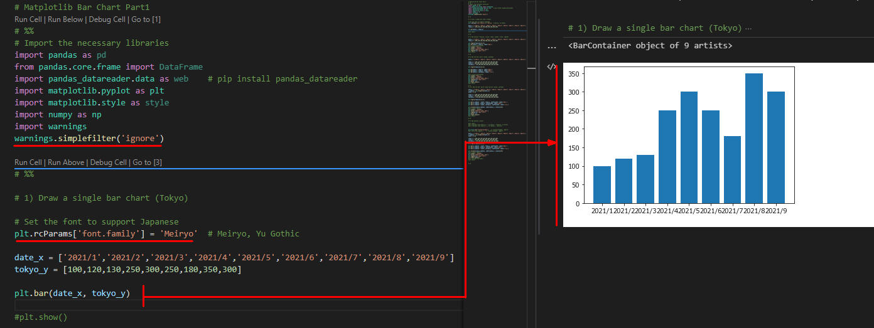Click Run Cell beside Run Above

click(x=29, y=162)
